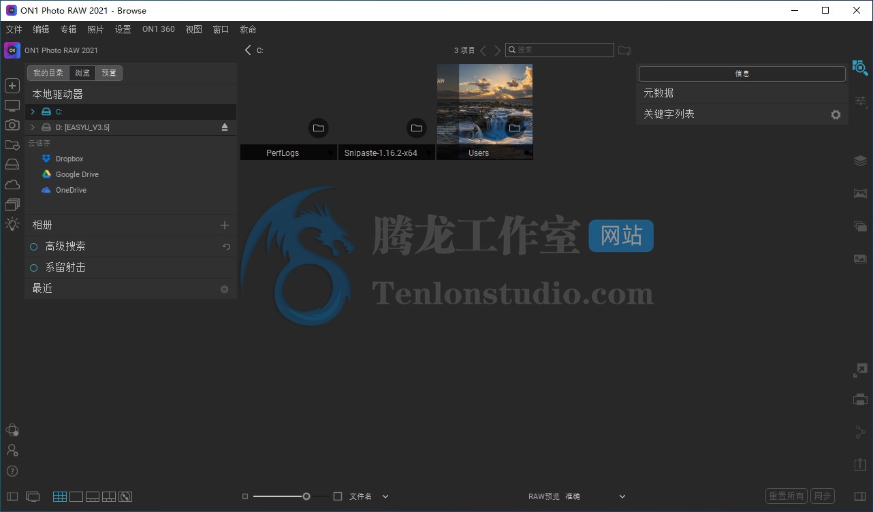Click the image frame icon above Resize
The image size is (873, 512).
tap(860, 259)
